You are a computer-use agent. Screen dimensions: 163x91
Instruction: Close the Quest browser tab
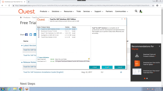(25, 2)
